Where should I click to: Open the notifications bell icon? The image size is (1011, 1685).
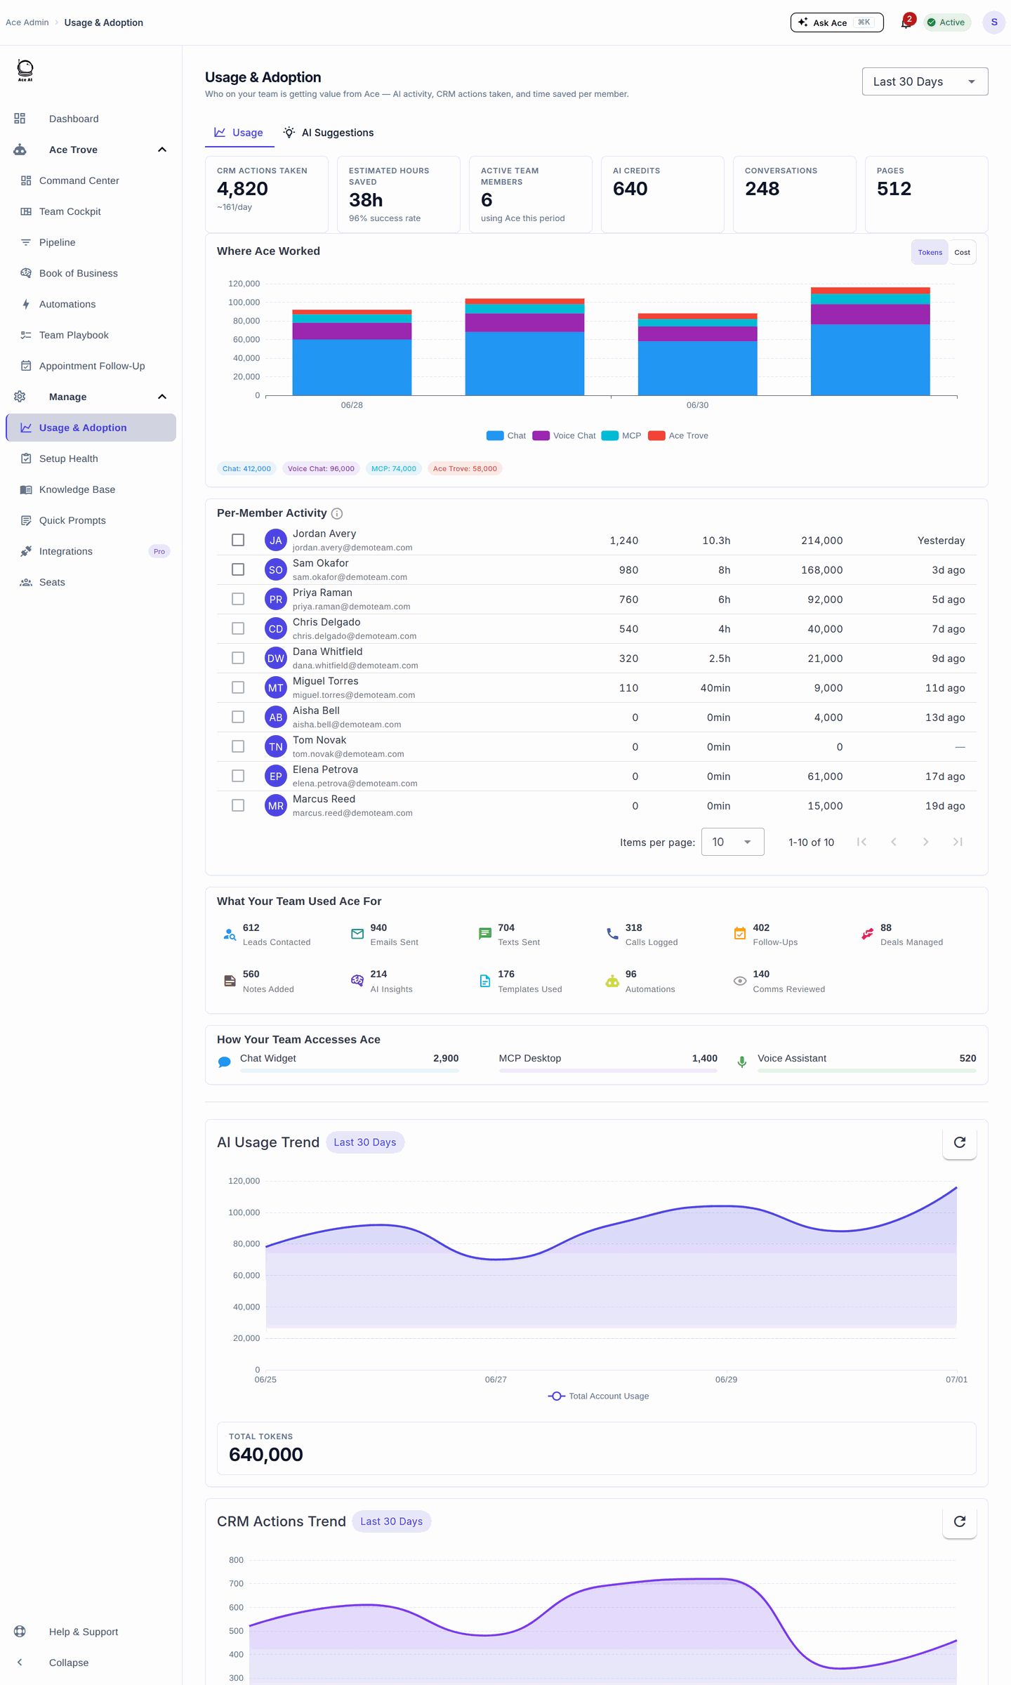pyautogui.click(x=906, y=22)
